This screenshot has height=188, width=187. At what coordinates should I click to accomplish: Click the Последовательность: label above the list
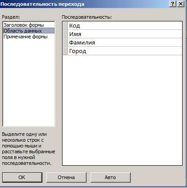[87, 17]
